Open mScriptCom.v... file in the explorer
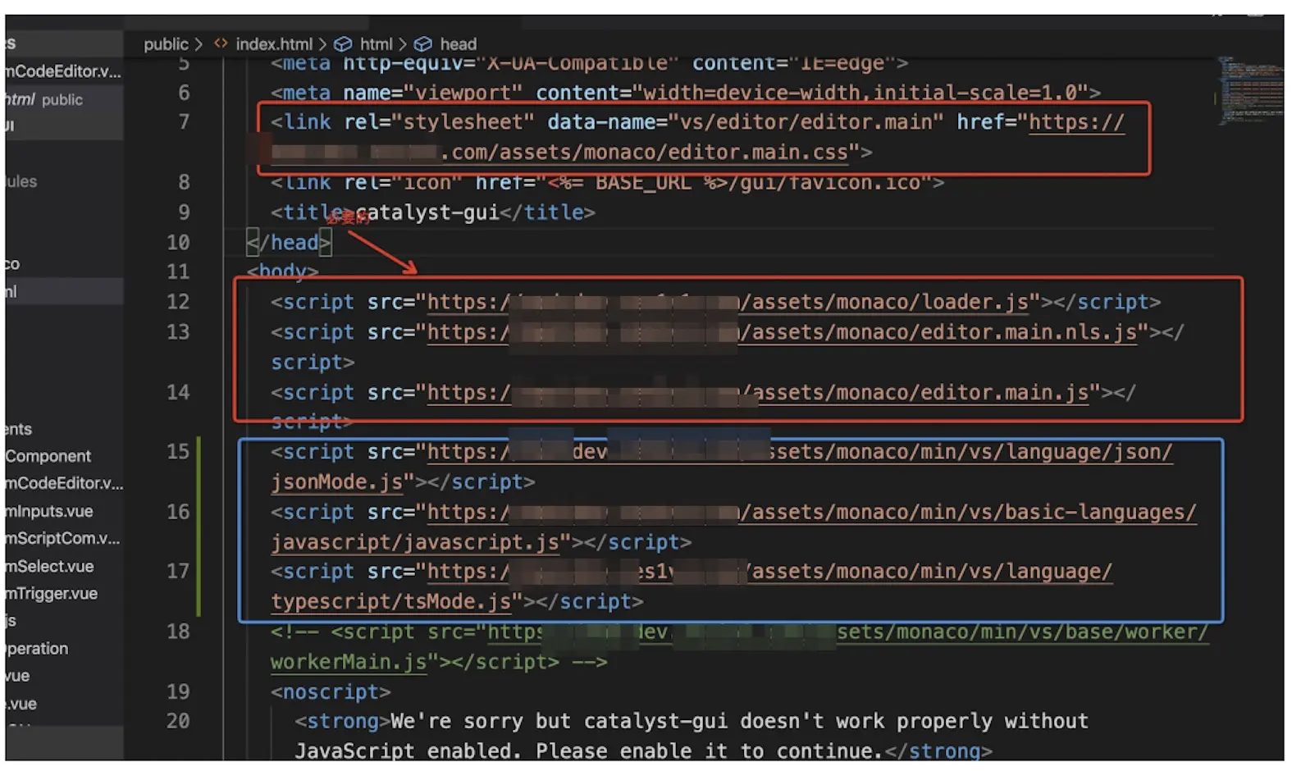Screen dimensions: 1301x771 (62, 538)
